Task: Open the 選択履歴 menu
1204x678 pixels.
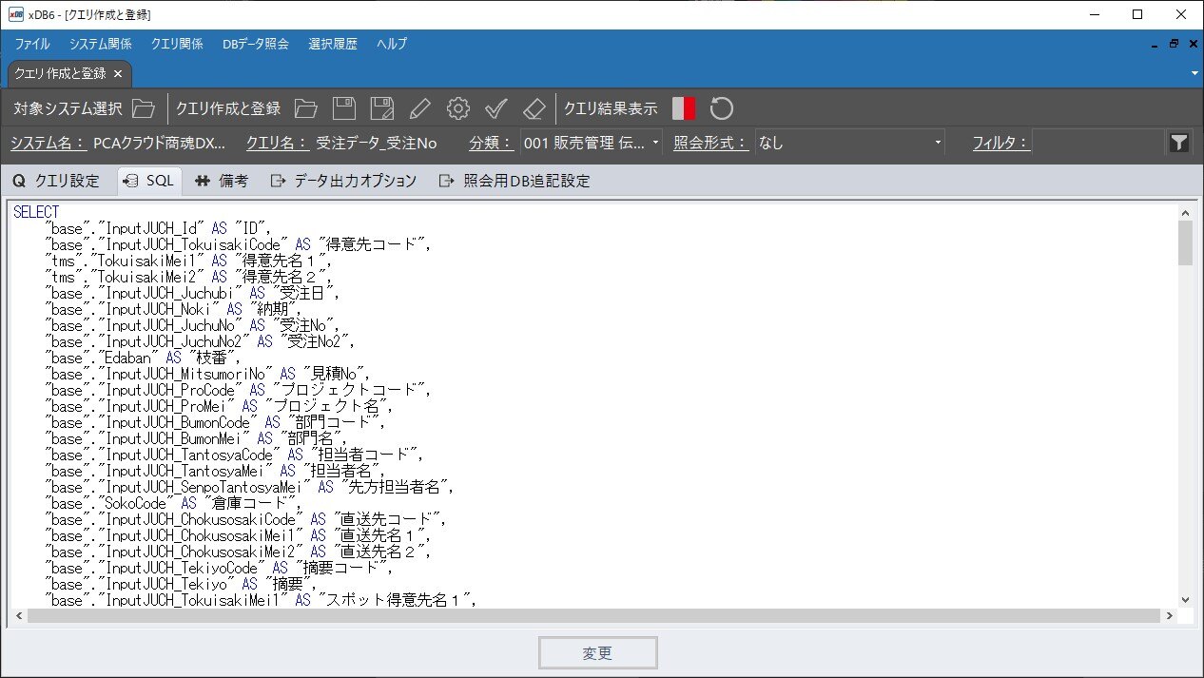Action: (333, 44)
